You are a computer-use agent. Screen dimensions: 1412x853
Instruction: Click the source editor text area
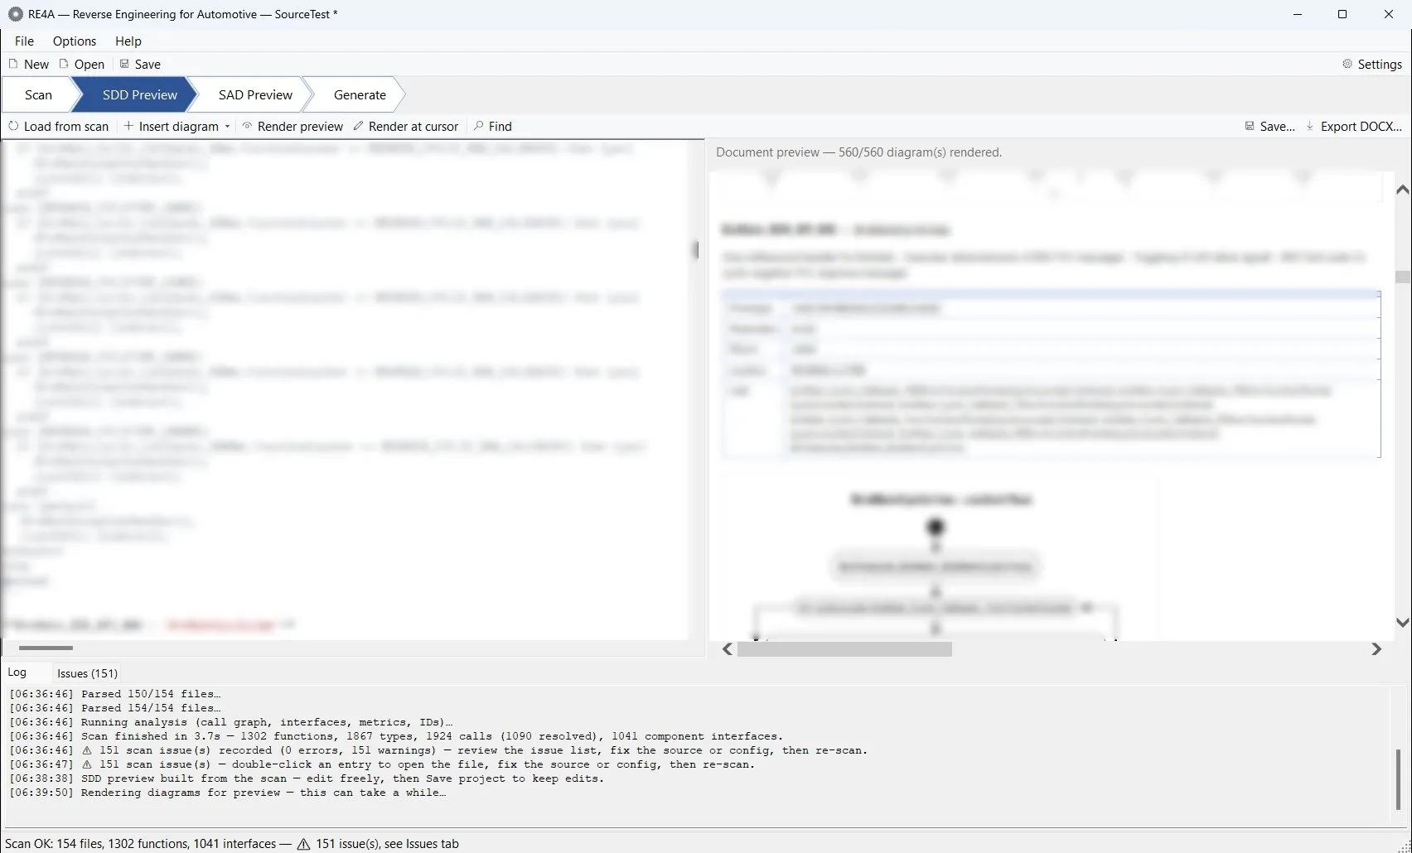[345, 389]
